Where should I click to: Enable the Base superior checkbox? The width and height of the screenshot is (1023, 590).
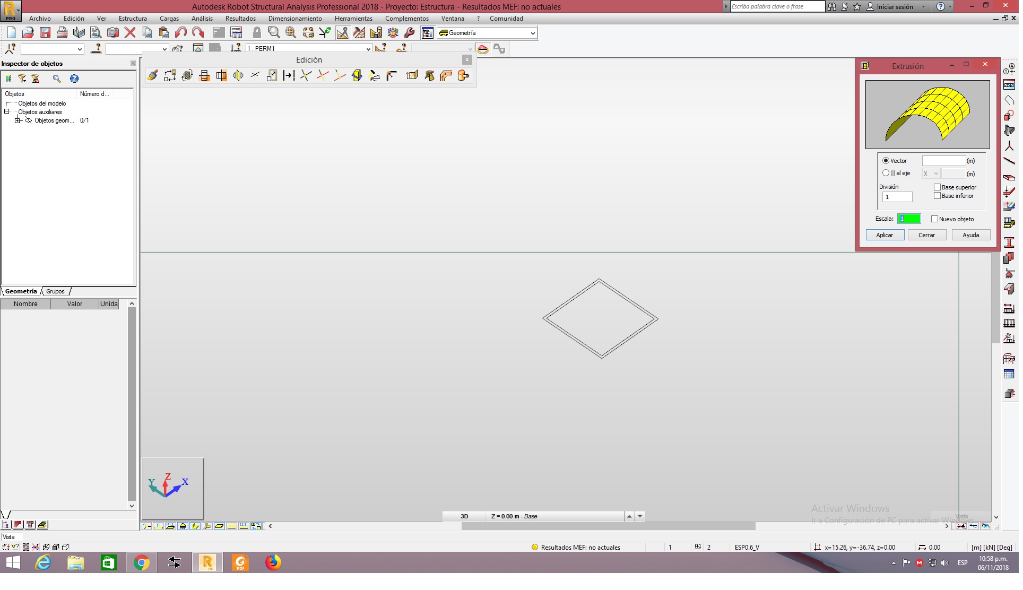pos(938,187)
